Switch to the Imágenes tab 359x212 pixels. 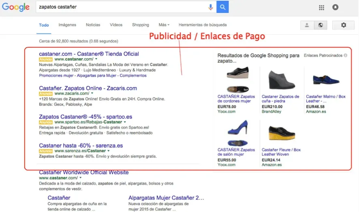[67, 25]
